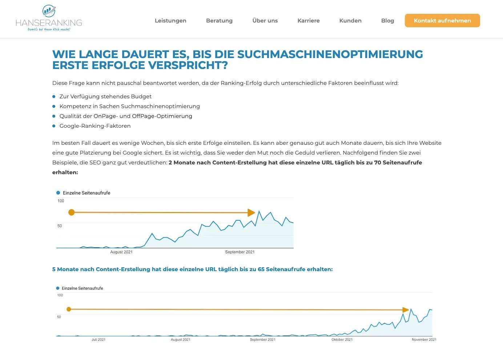Click 'Kompetenz in Sachen Suchmaschinenoptimierung' list item
The width and height of the screenshot is (503, 347).
pyautogui.click(x=130, y=106)
